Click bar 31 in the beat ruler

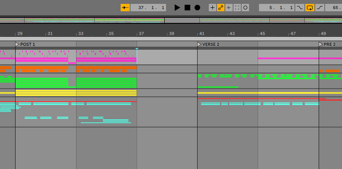point(50,34)
